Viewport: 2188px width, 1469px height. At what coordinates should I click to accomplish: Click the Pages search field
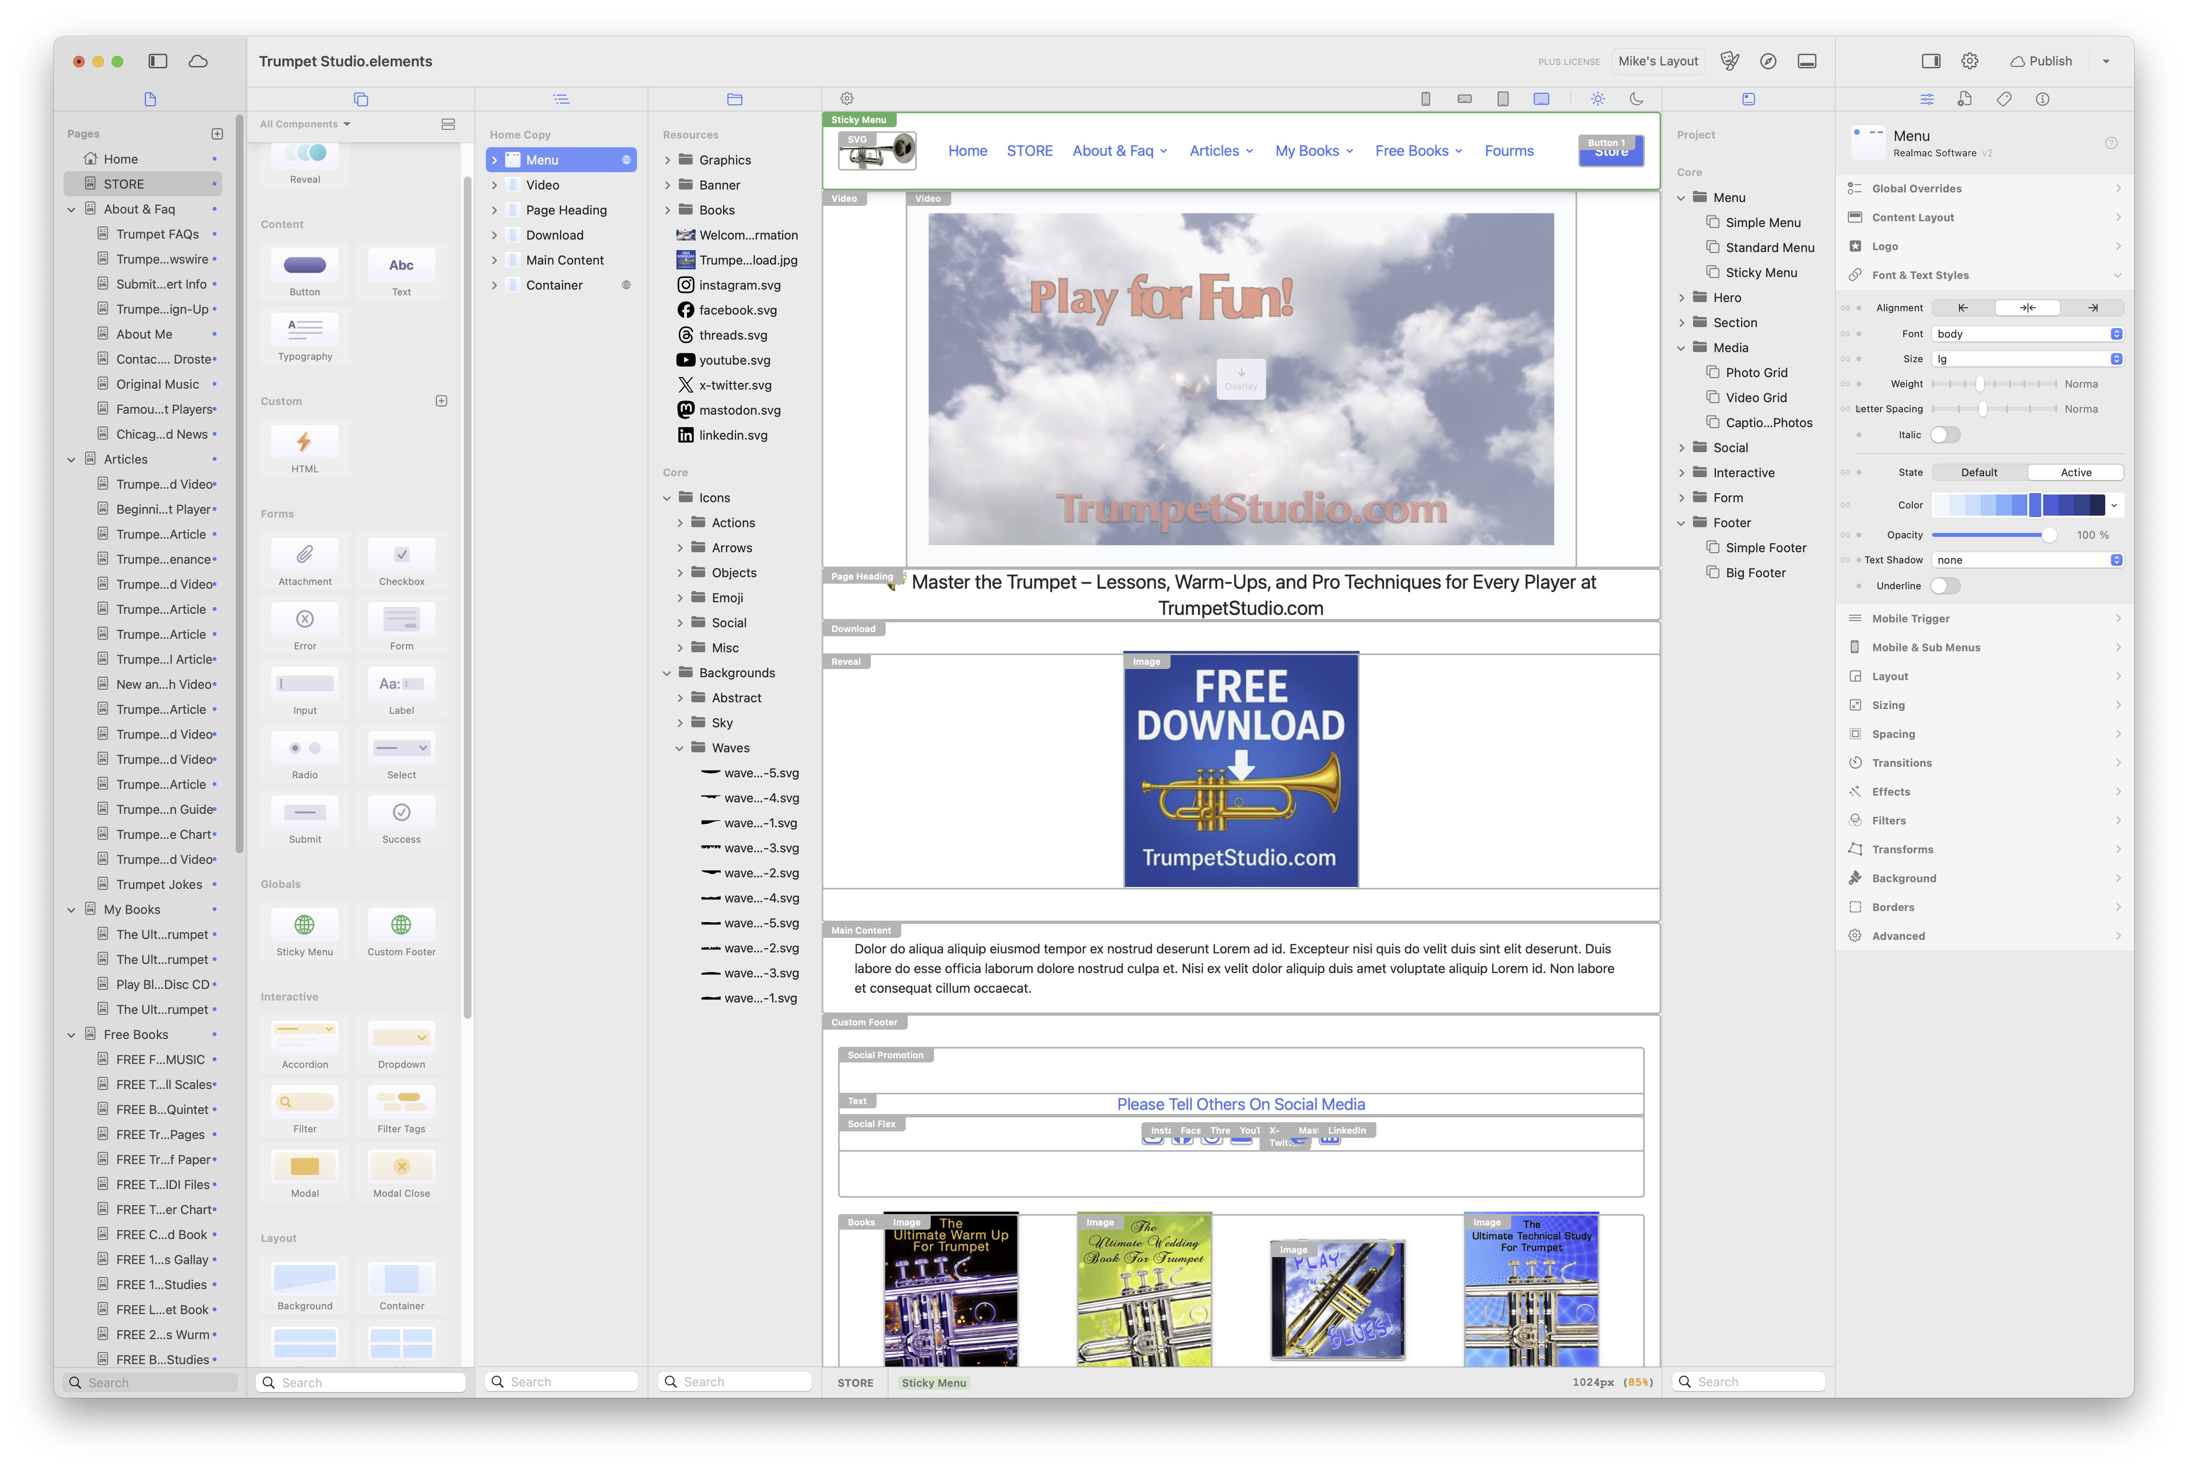[x=150, y=1383]
